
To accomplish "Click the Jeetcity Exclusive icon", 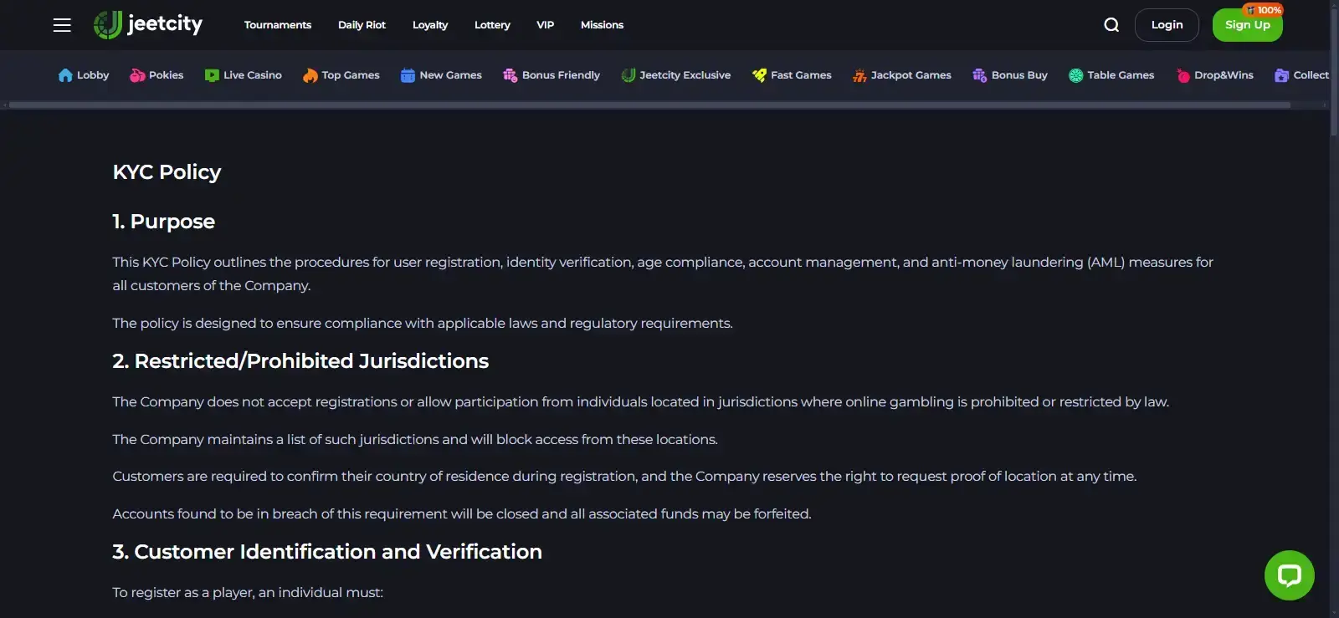I will (x=628, y=75).
